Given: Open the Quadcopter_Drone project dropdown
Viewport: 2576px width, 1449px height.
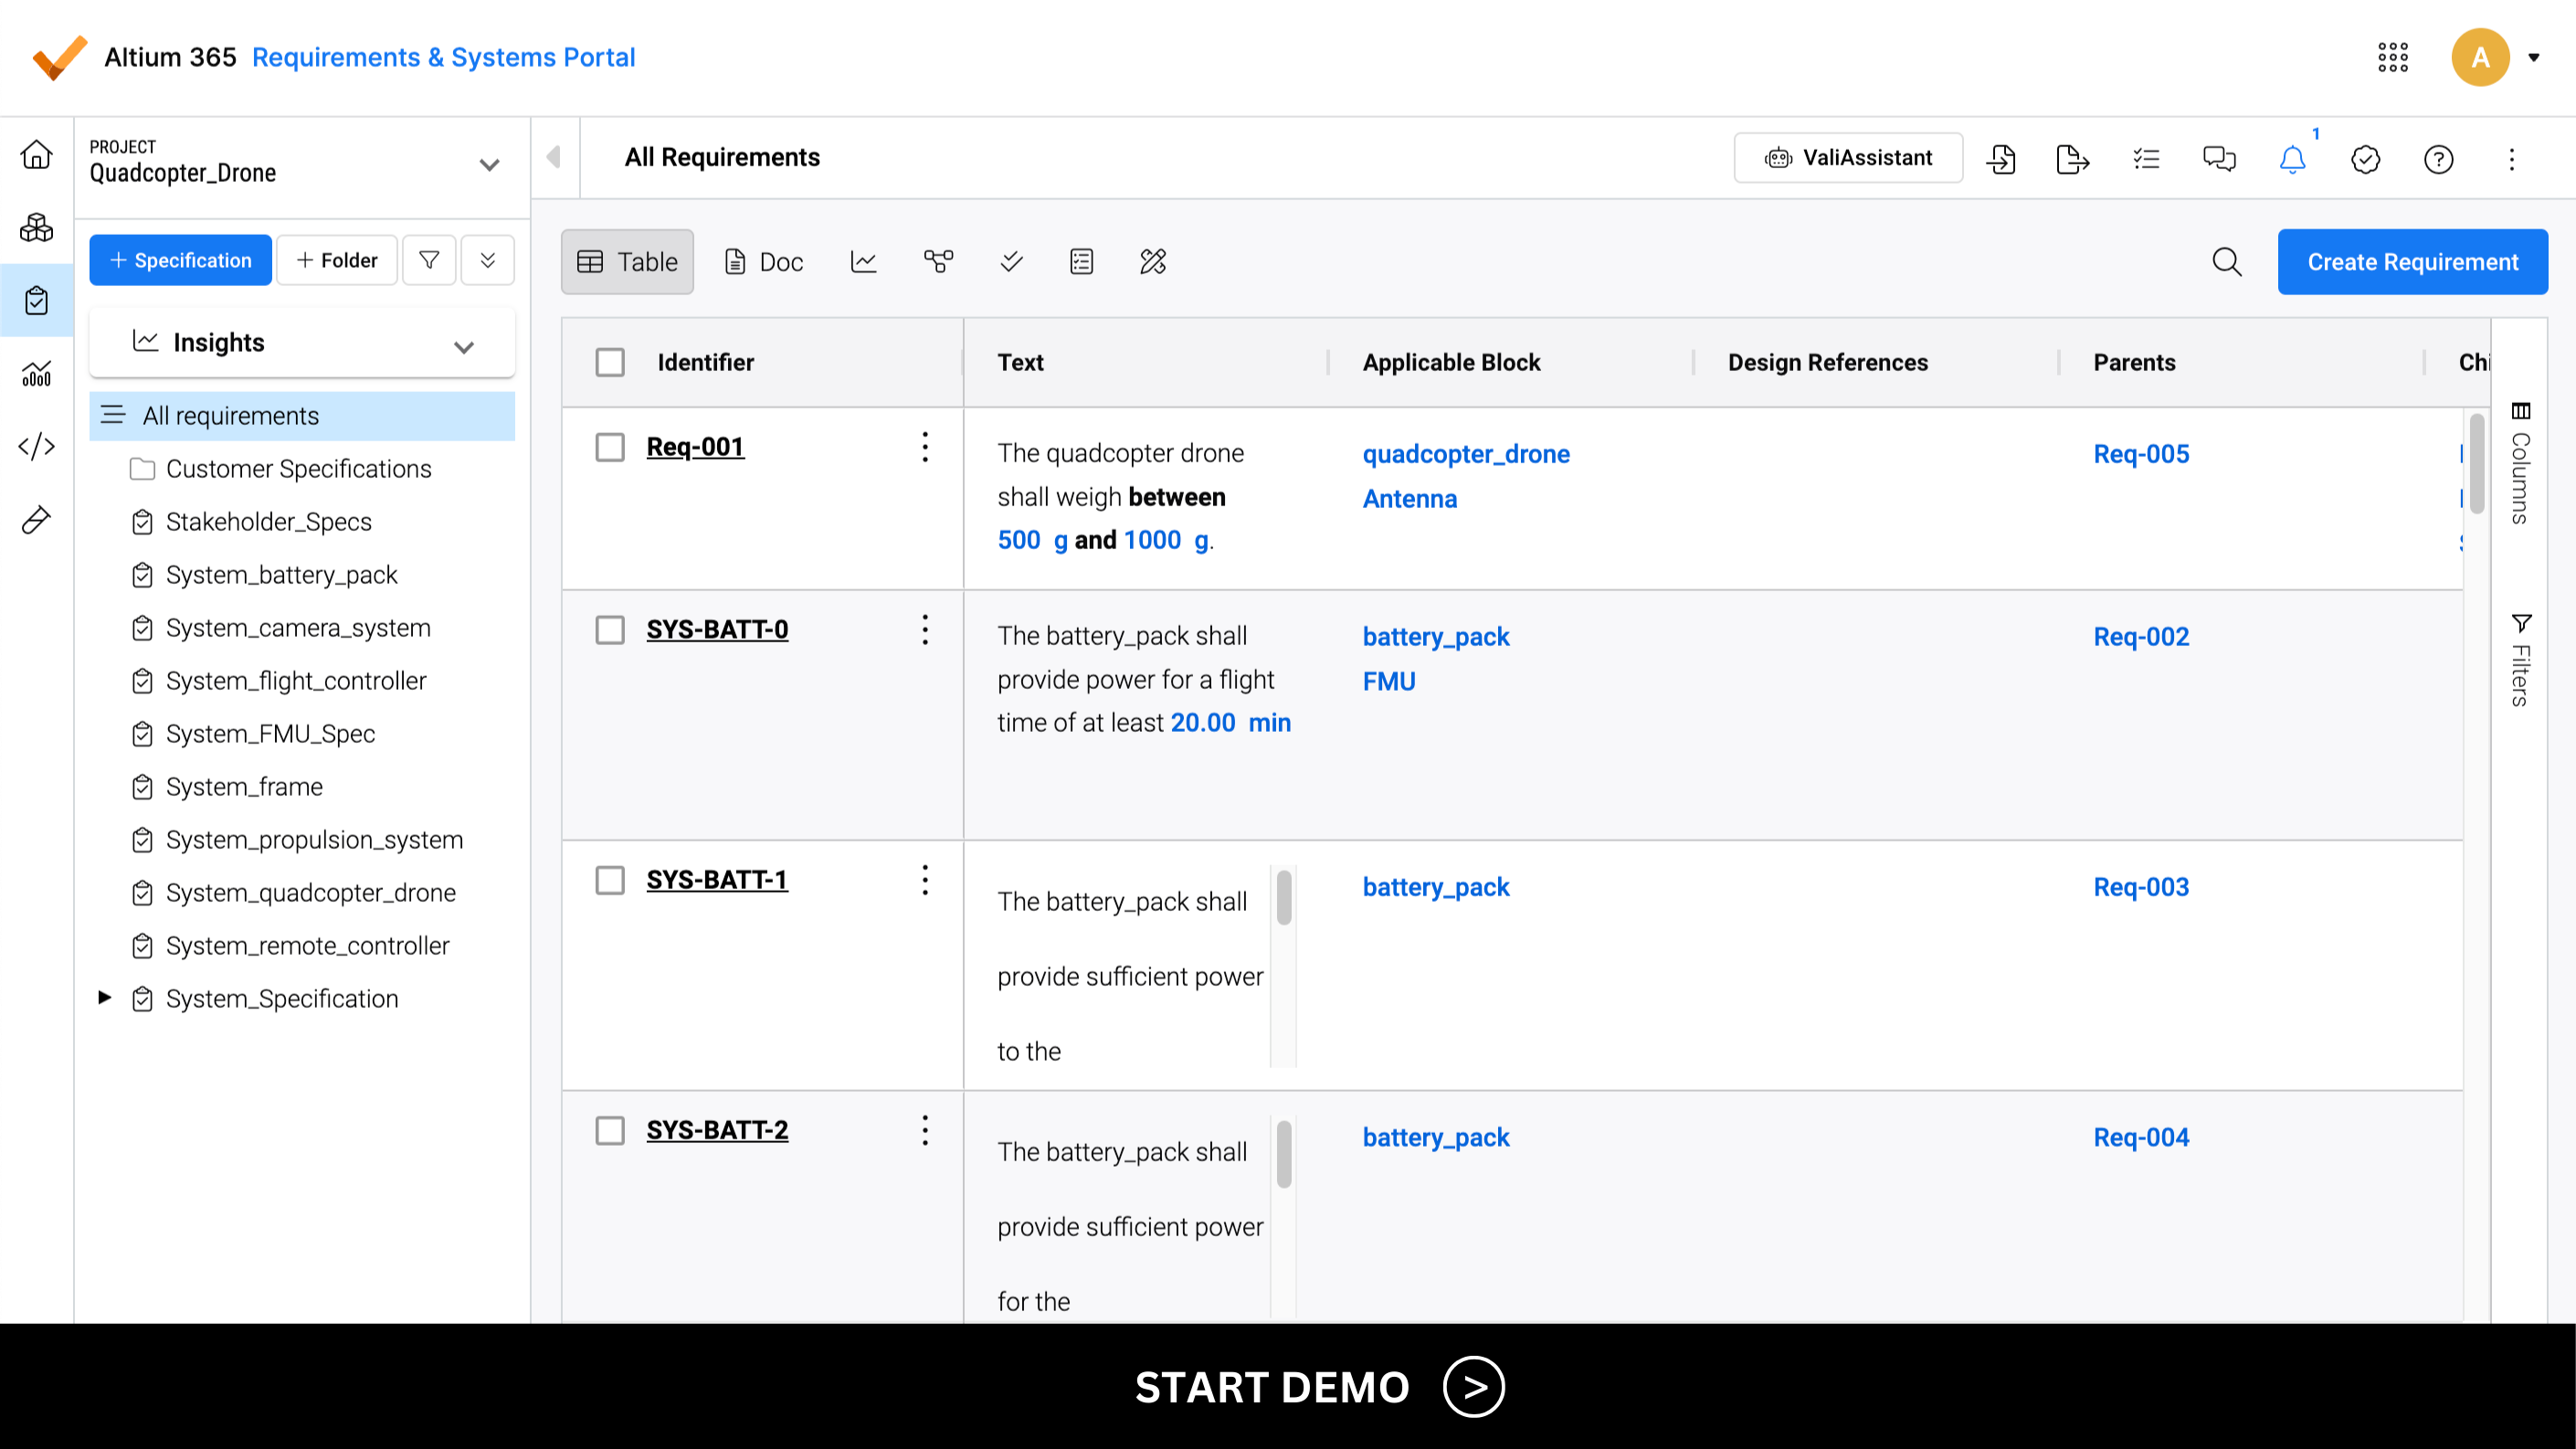Looking at the screenshot, I should coord(489,165).
